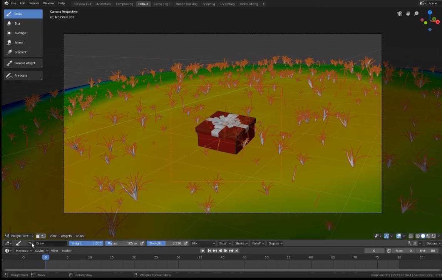Screen dimensions: 442x280
Task: Select the Average tool
Action: tap(23, 33)
